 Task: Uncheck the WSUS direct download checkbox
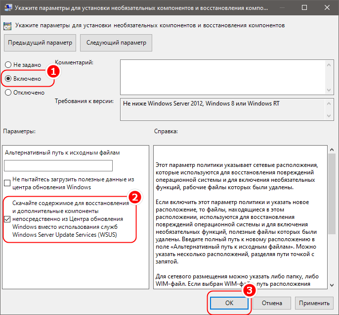(x=7, y=219)
